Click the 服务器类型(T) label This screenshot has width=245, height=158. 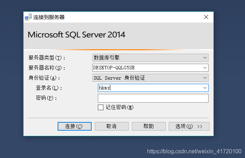(x=47, y=58)
